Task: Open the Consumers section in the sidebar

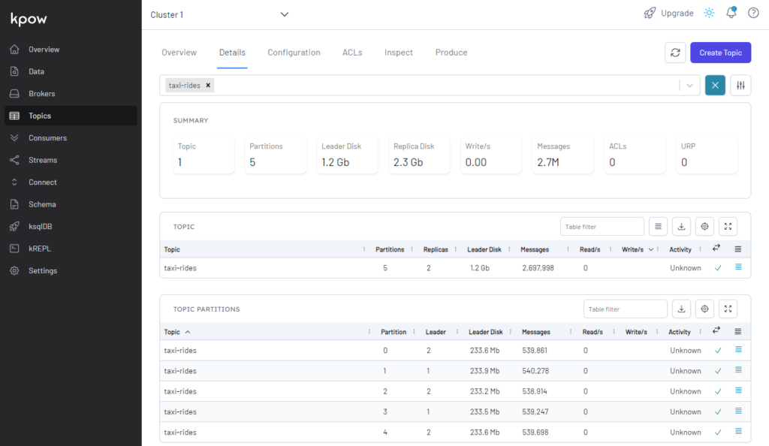Action: click(47, 137)
